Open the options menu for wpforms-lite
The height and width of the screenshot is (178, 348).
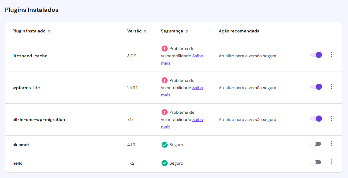click(331, 86)
